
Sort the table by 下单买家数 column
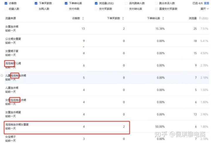123,18
